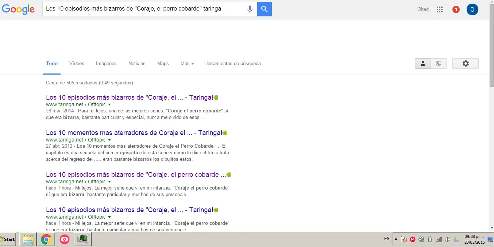Click the ES language indicator
This screenshot has width=494, height=247.
coord(387,239)
